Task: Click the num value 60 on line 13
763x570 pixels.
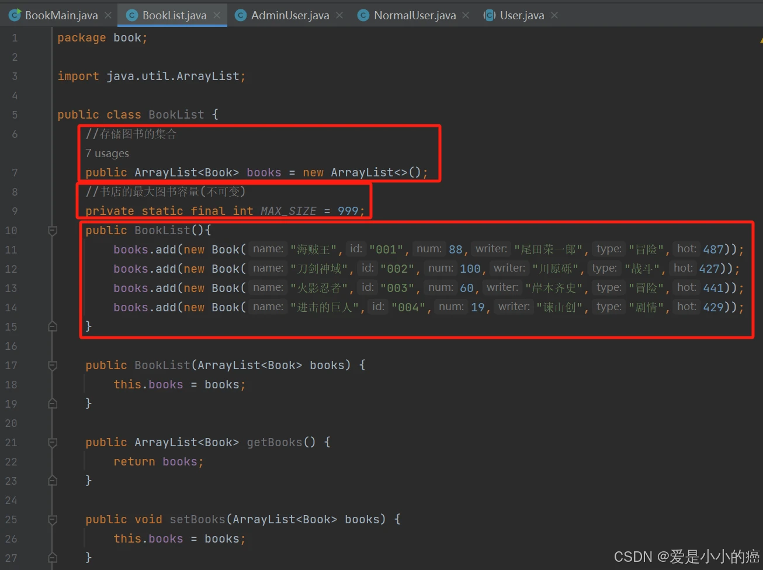Action: (x=467, y=289)
